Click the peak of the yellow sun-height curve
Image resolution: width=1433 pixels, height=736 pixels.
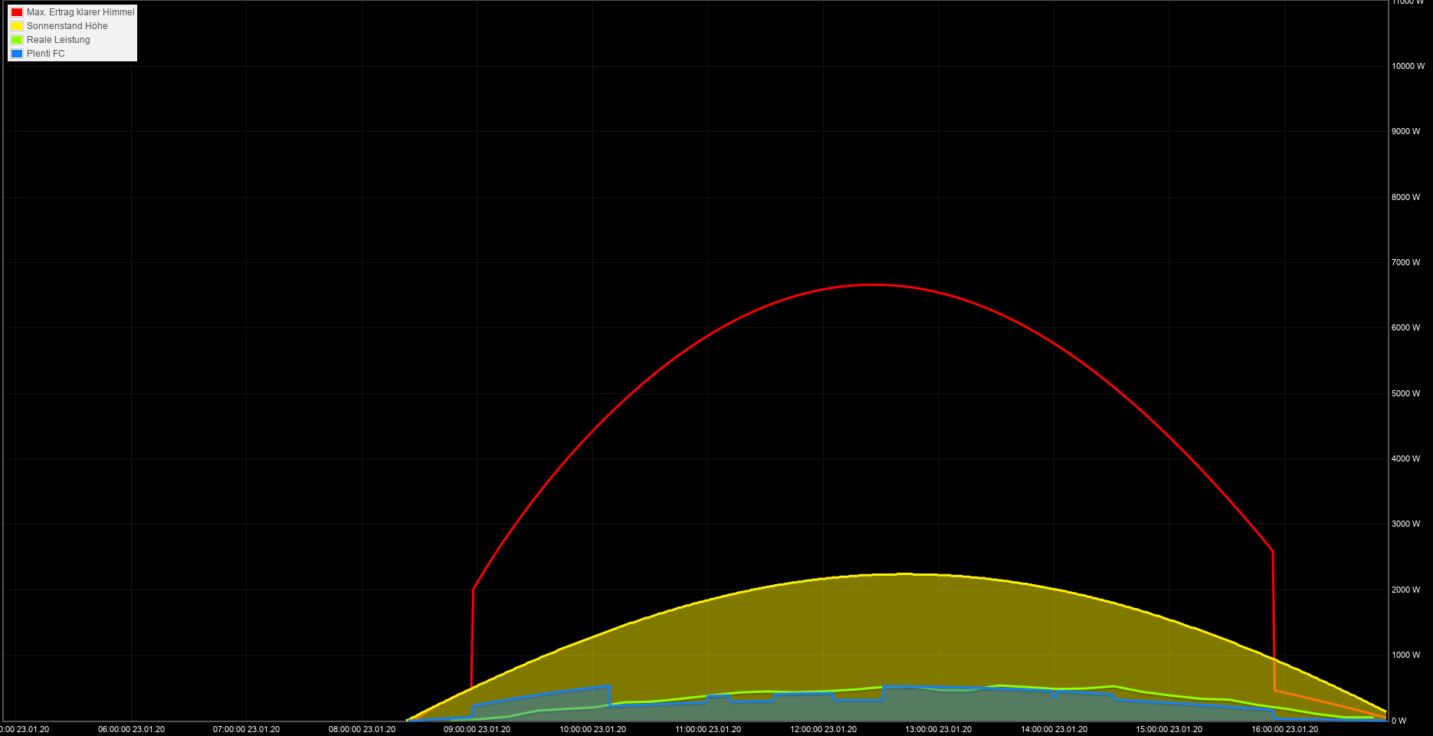pyautogui.click(x=904, y=574)
